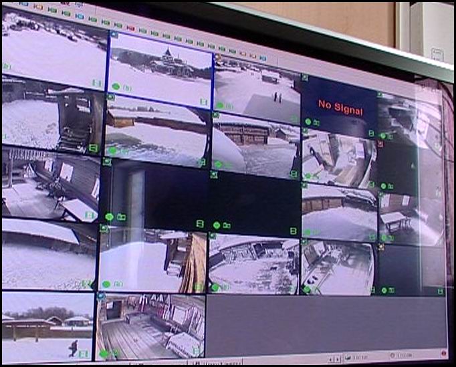The width and height of the screenshot is (456, 367).
Task: Click blue camera icon at strip's right end
Action: (x=263, y=58)
